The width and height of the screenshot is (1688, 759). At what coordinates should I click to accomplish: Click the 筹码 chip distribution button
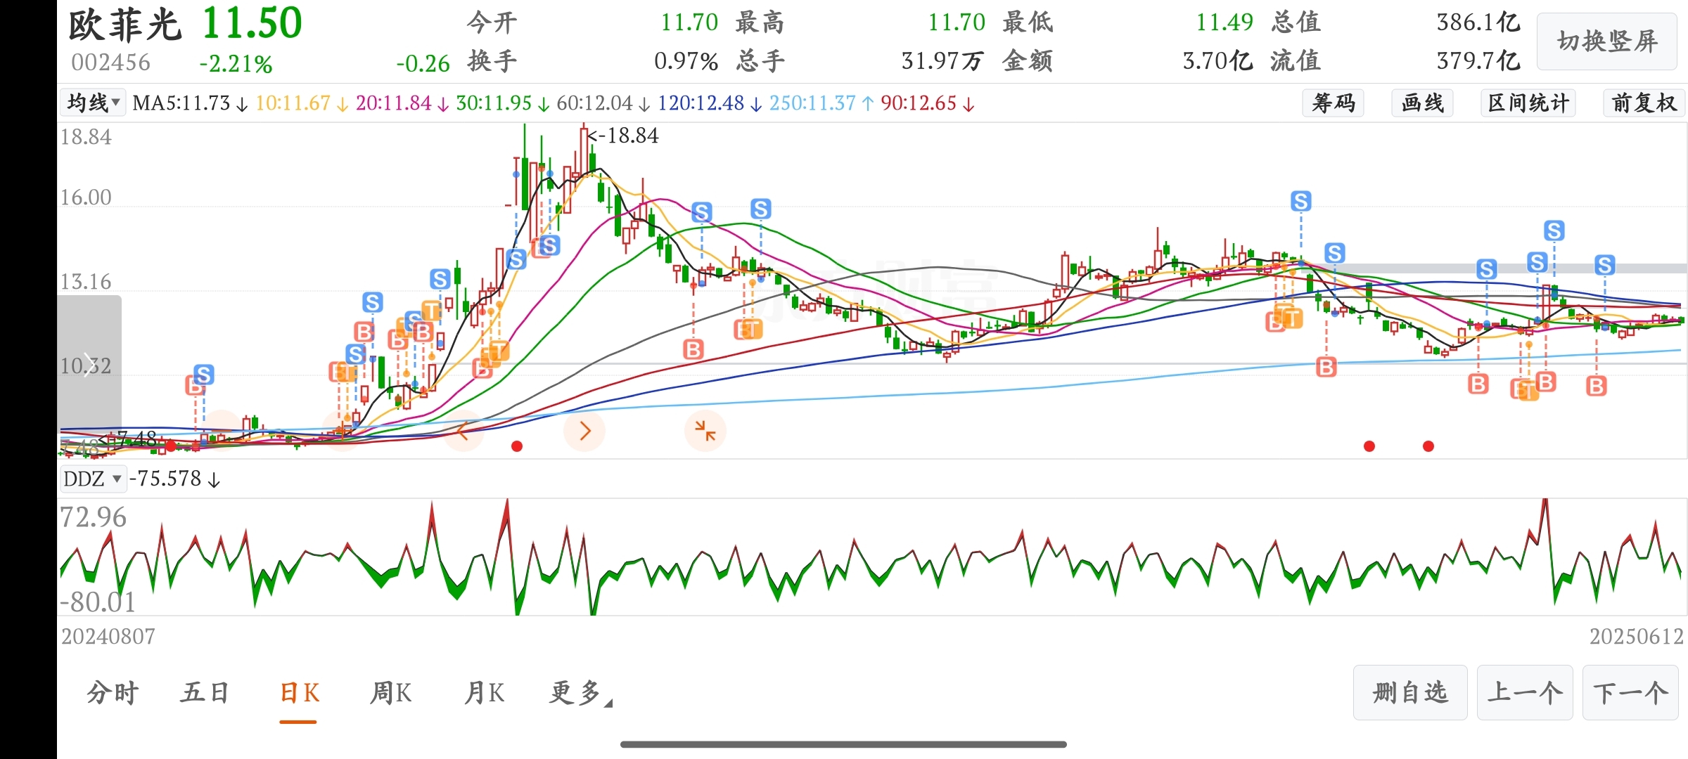1333,103
